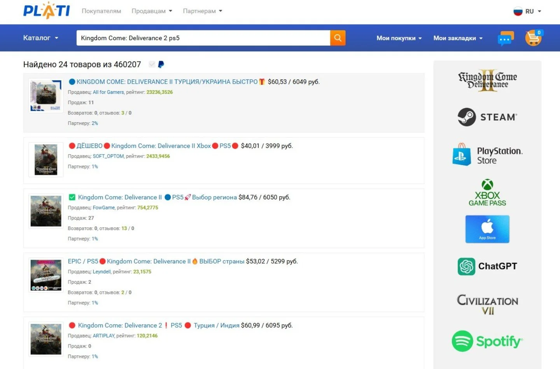Open the KINGDOM COME: DELIVERANCE II ТУРЦИЯ/УКРАИНА listing

(167, 82)
